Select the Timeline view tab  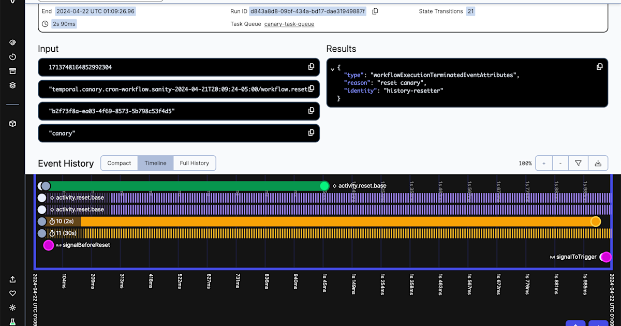(155, 163)
